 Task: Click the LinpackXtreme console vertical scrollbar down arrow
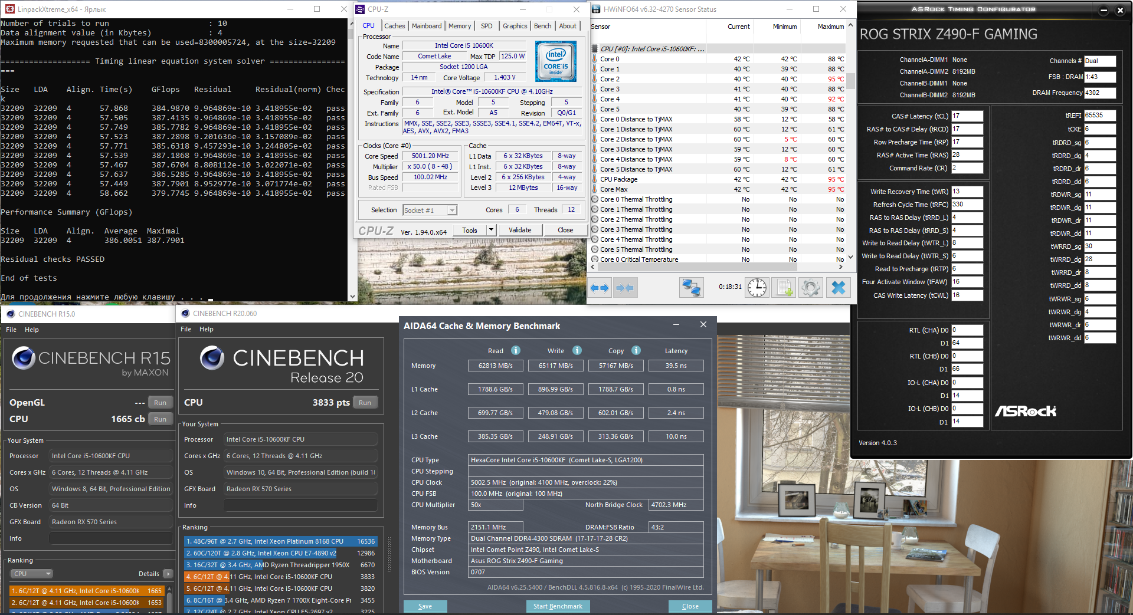tap(352, 297)
